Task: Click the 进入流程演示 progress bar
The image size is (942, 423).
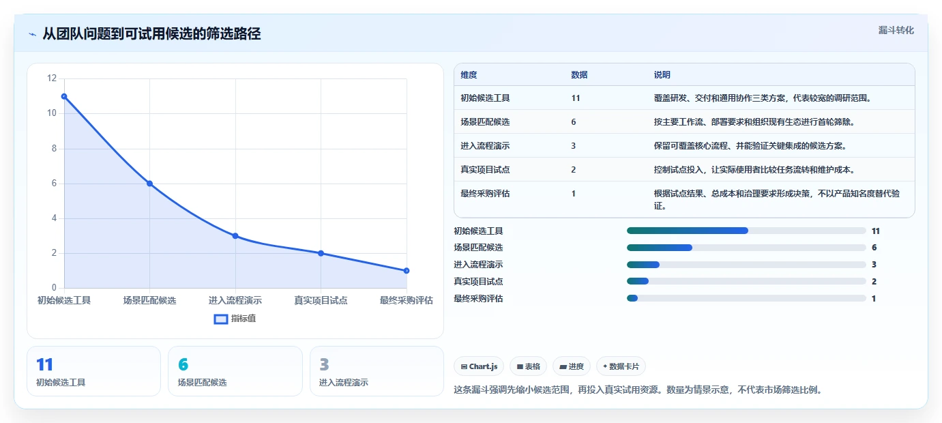Action: click(746, 265)
